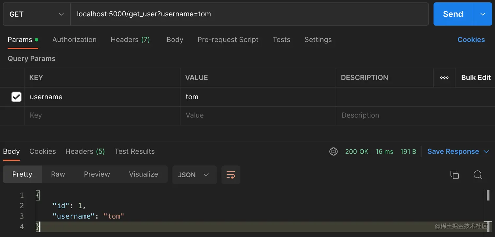Open the three-dots column options
This screenshot has height=237, width=495.
444,78
